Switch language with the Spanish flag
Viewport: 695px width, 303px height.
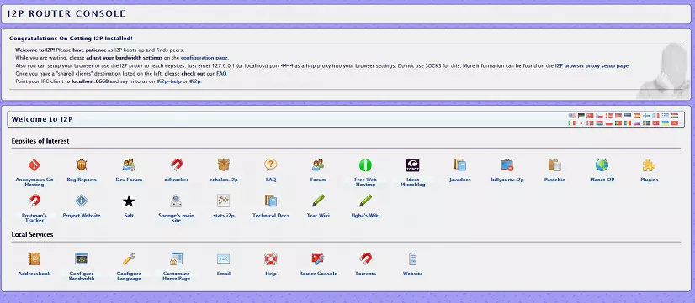pyautogui.click(x=637, y=116)
